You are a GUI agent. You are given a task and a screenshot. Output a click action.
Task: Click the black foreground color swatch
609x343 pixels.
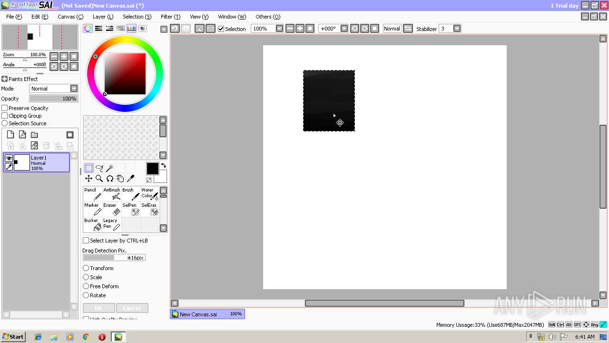point(152,169)
